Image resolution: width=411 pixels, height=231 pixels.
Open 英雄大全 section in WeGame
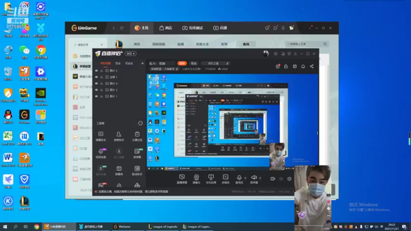click(202, 44)
